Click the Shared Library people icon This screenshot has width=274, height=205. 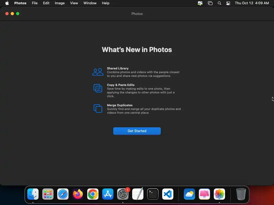click(x=98, y=72)
